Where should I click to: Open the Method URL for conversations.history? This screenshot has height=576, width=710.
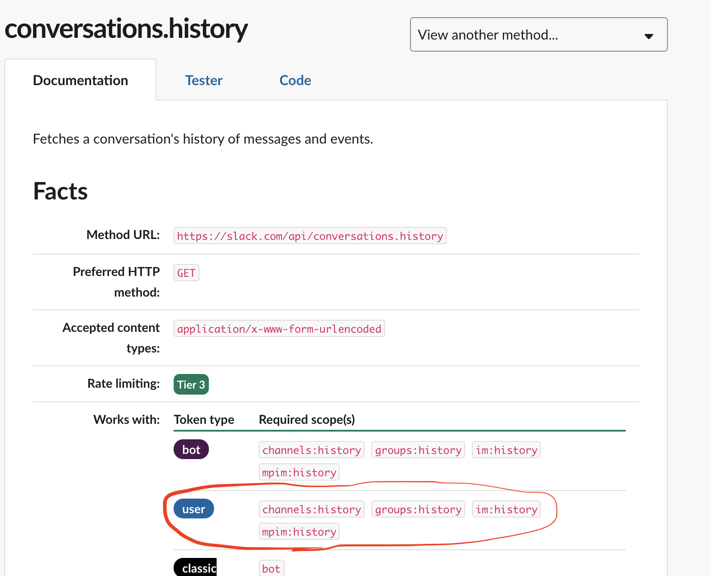click(310, 236)
